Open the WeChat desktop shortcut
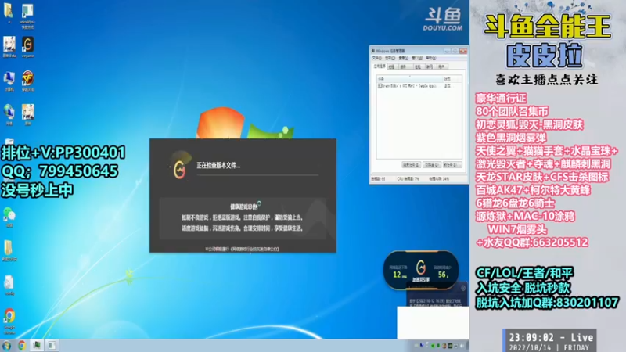The height and width of the screenshot is (352, 626). tap(9, 217)
